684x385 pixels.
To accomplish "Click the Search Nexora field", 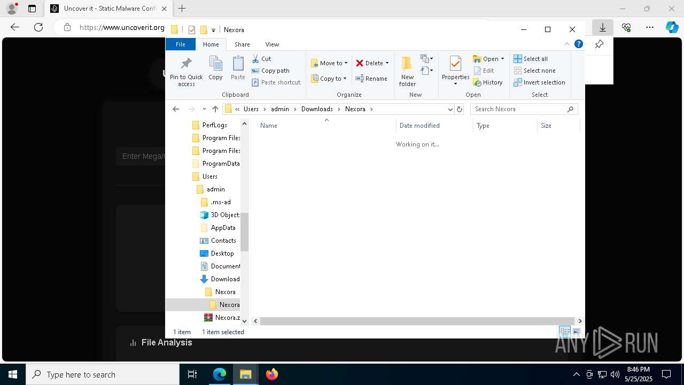I will (x=524, y=109).
